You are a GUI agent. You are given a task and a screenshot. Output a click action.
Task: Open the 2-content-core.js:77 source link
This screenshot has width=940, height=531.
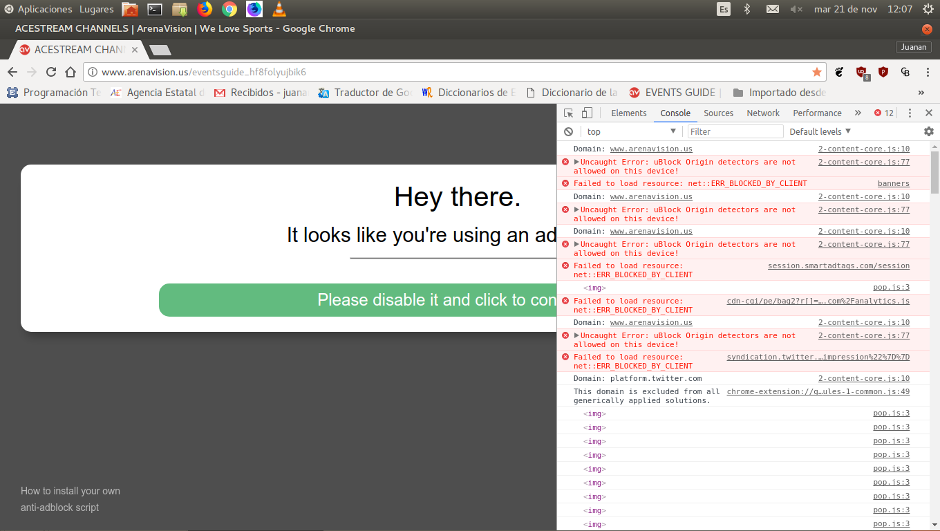click(x=863, y=162)
